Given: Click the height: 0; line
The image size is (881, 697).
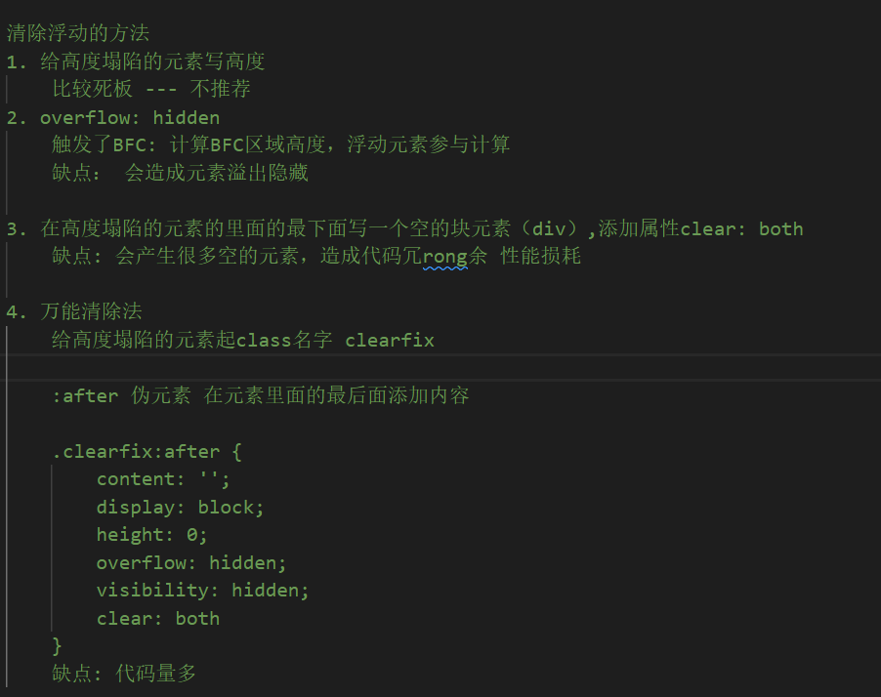Looking at the screenshot, I should coord(151,535).
